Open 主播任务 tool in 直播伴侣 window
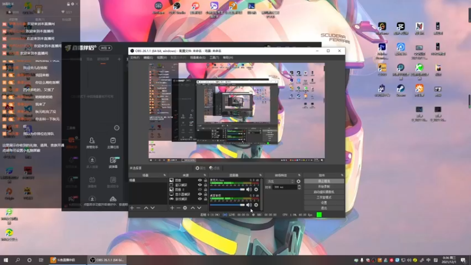 pyautogui.click(x=113, y=143)
